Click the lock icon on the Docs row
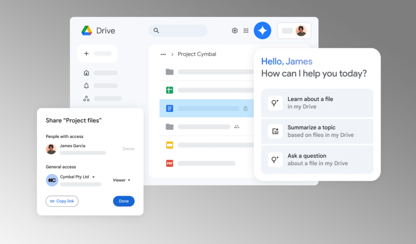This screenshot has height=244, width=416. 245,108
